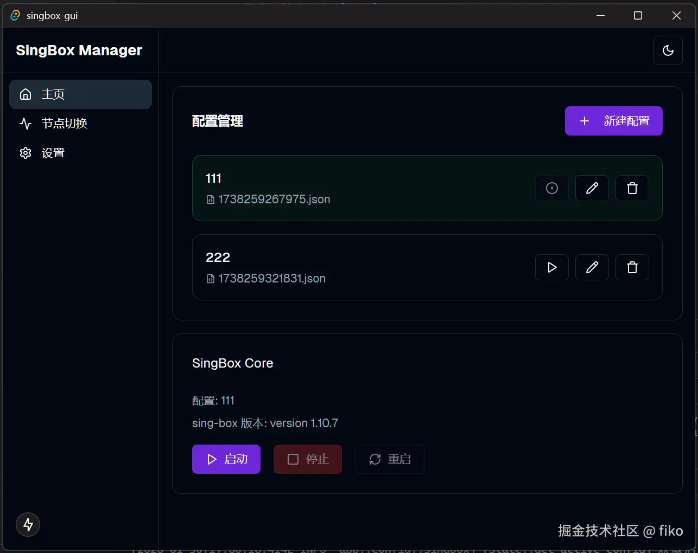
Task: Start SingBox core with 启动 button
Action: (x=226, y=459)
